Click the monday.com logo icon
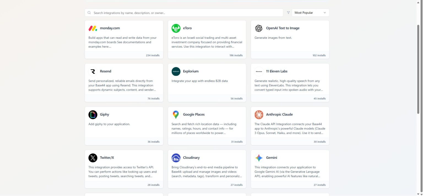 (x=93, y=28)
